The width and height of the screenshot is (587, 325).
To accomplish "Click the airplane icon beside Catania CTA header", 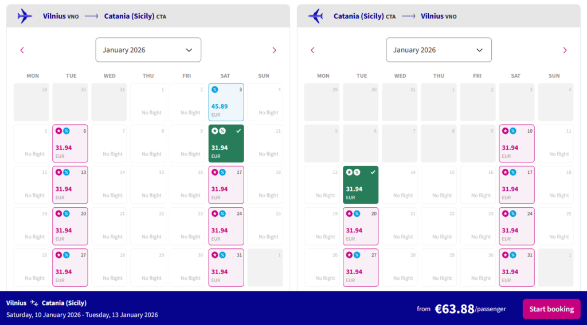I will coord(315,16).
